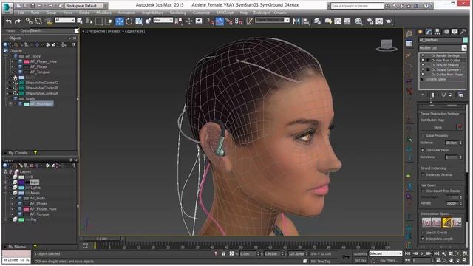Uncheck the Interpolate Length checkbox
Image resolution: width=473 pixels, height=266 pixels.
point(423,239)
